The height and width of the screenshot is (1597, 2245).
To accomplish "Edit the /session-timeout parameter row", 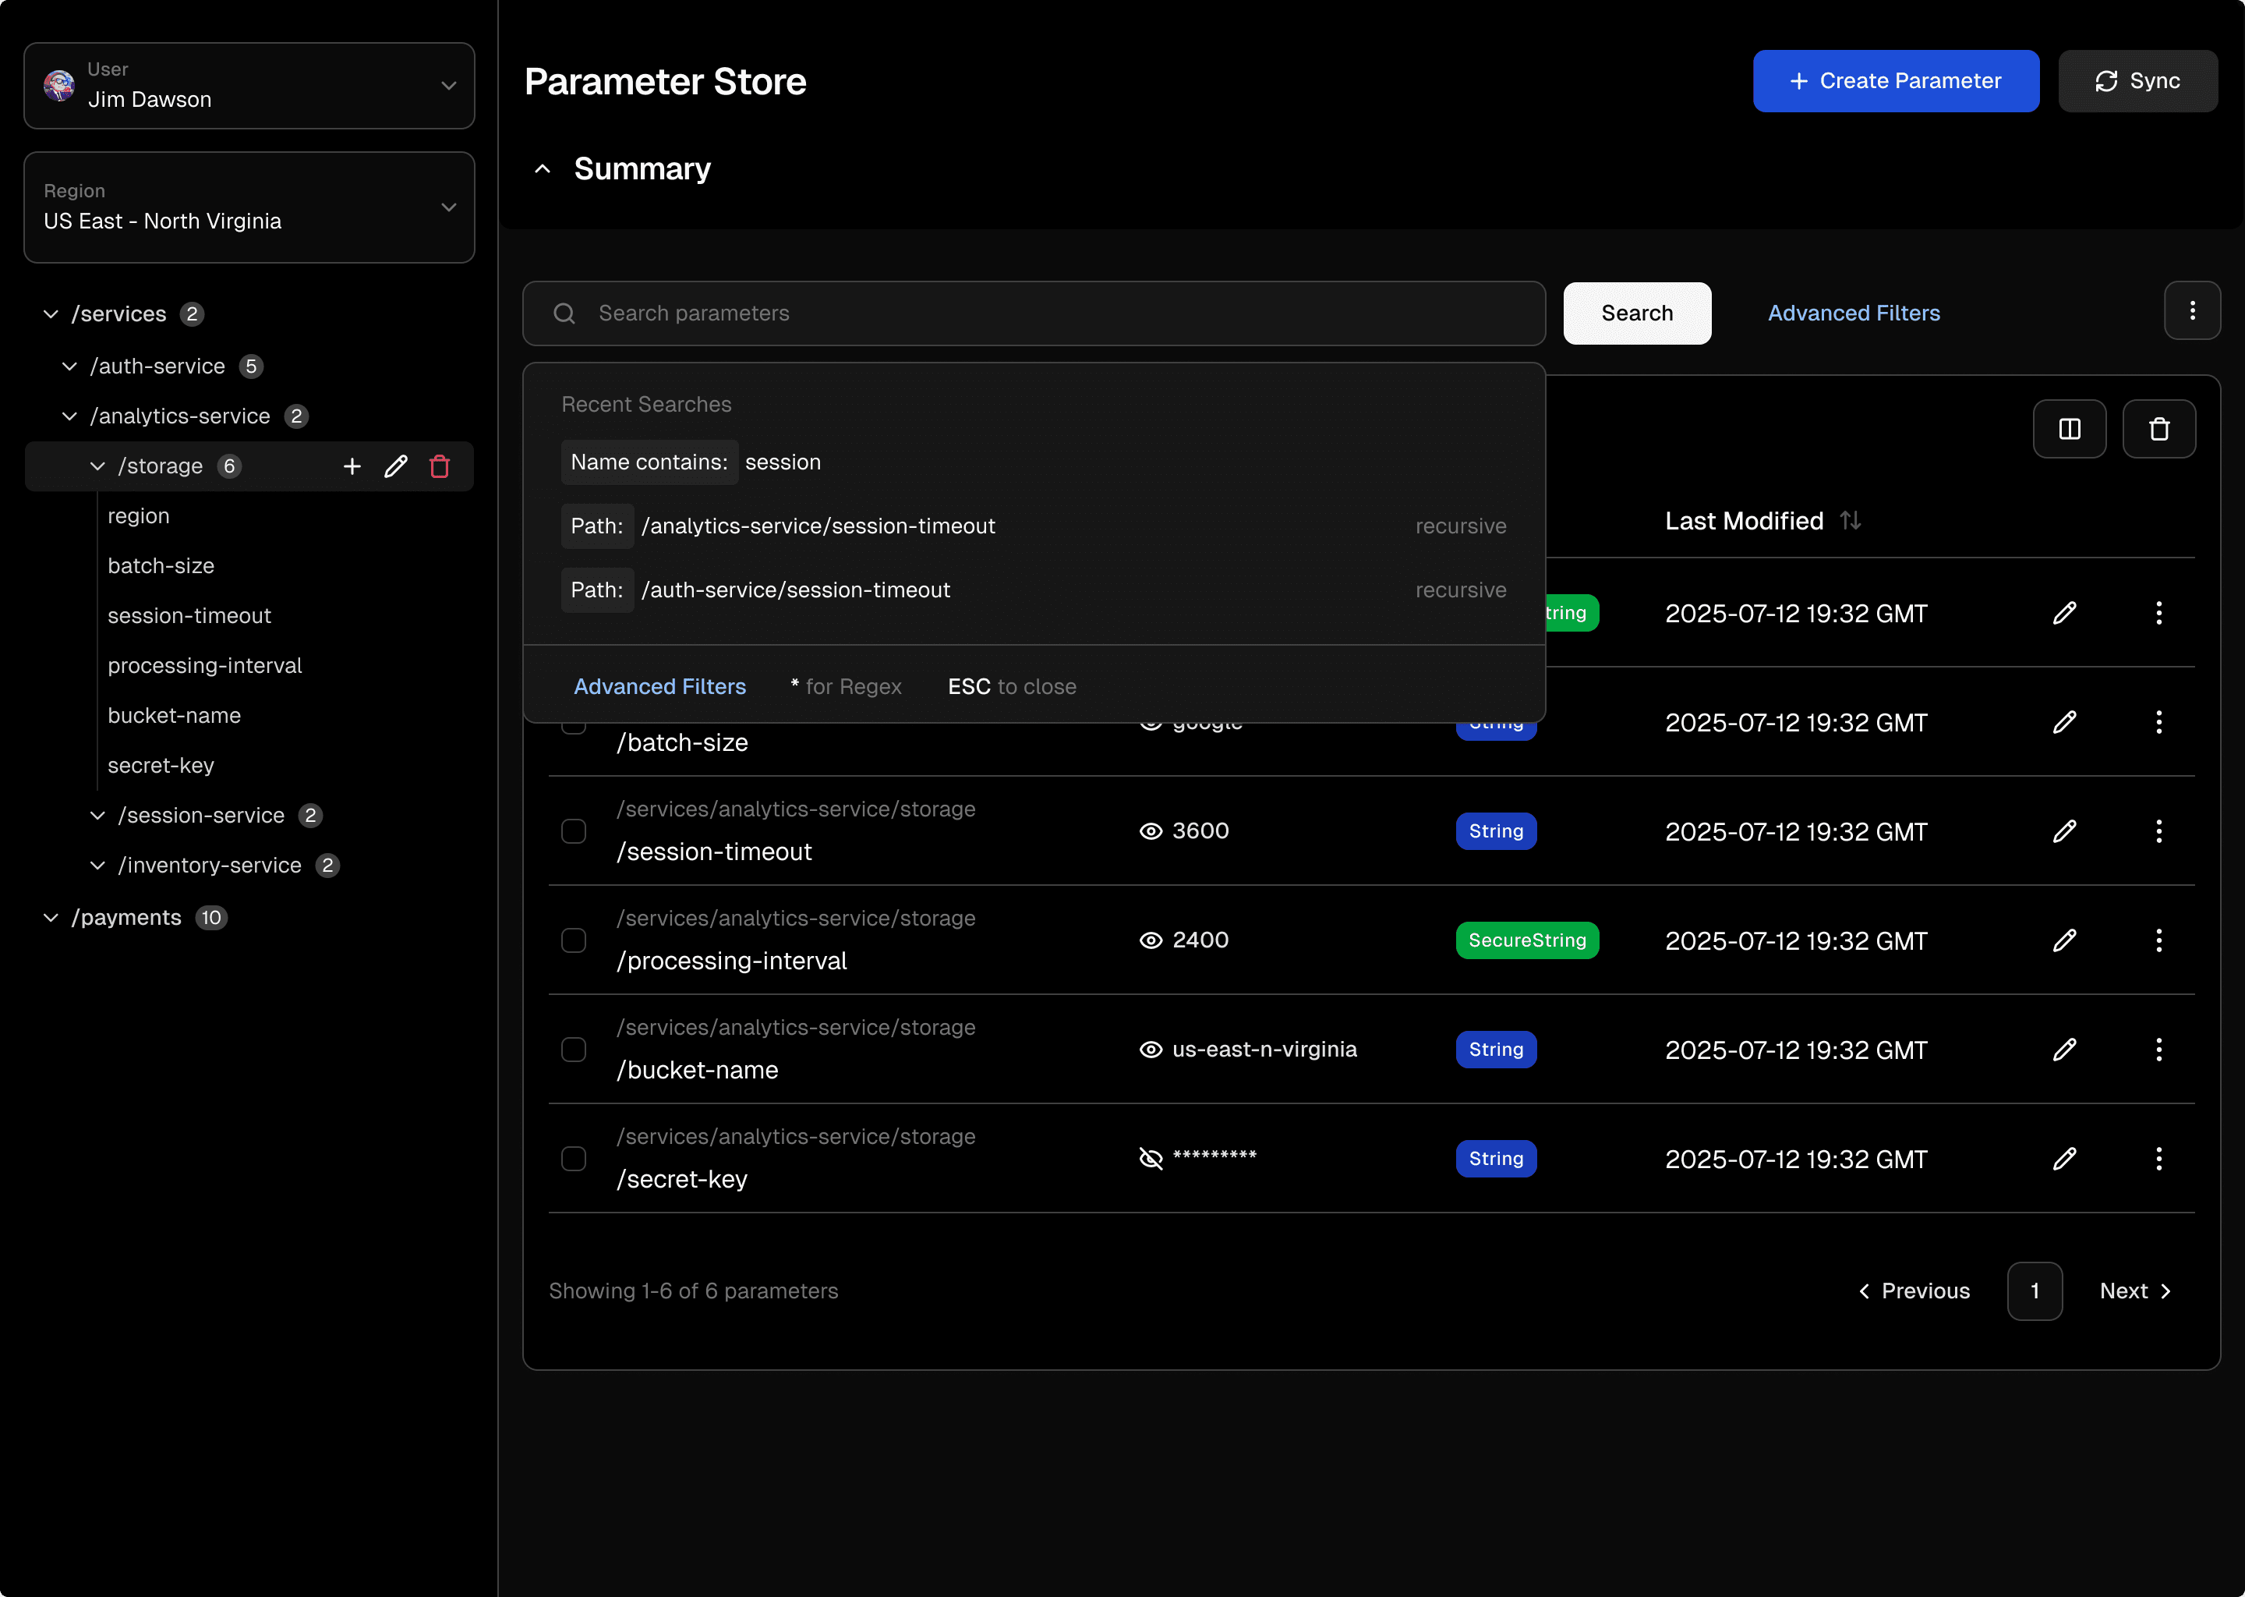I will click(2064, 832).
